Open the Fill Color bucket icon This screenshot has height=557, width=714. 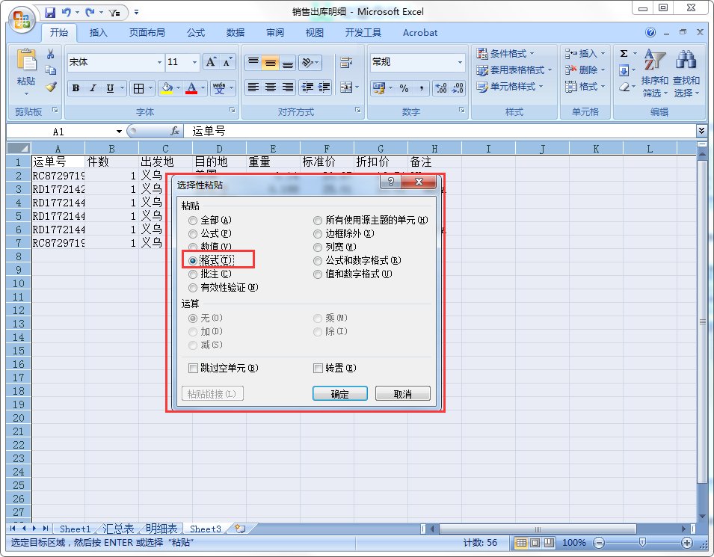(x=166, y=87)
